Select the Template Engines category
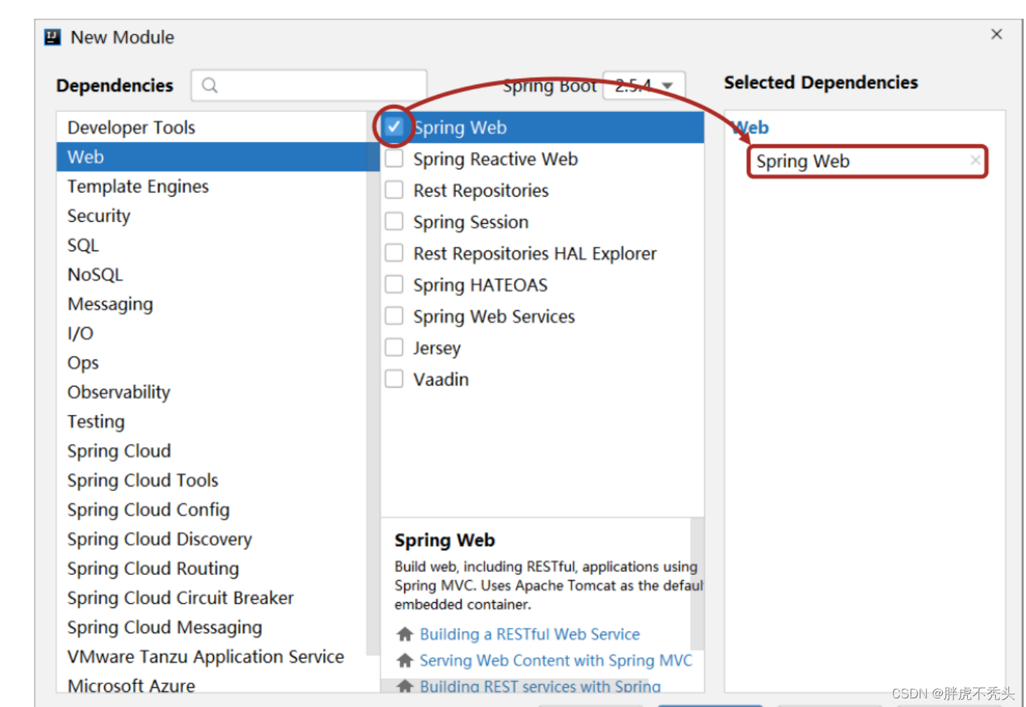 (x=138, y=187)
